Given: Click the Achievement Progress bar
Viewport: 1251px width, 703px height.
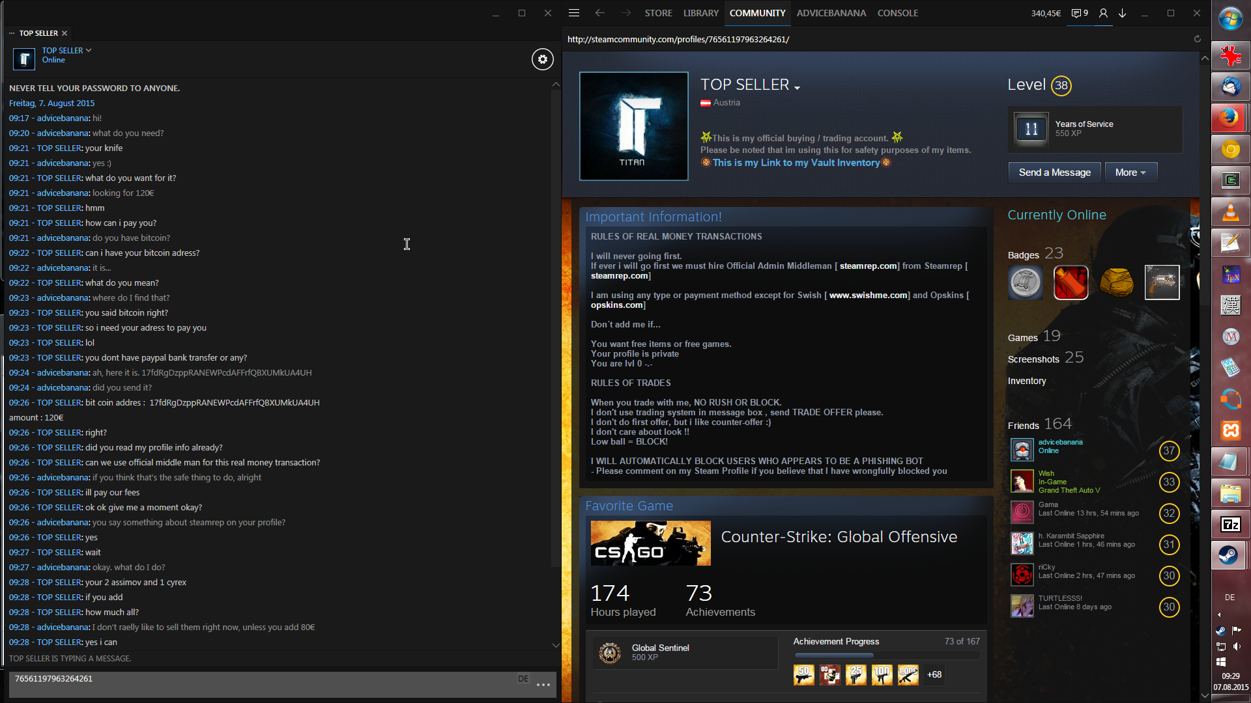Looking at the screenshot, I should click(886, 655).
